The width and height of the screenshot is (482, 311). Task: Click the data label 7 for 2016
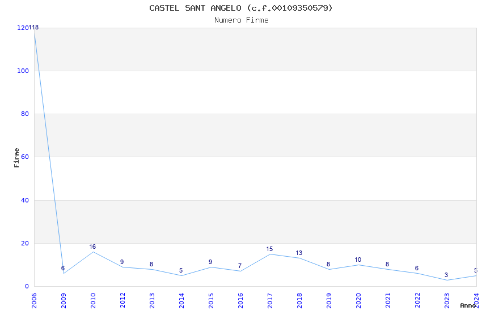coord(240,266)
